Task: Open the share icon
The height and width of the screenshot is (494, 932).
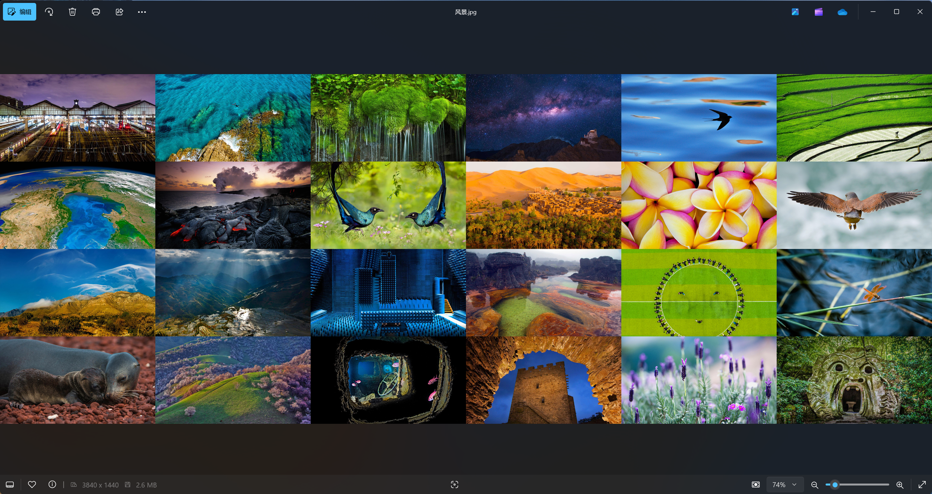Action: 119,12
